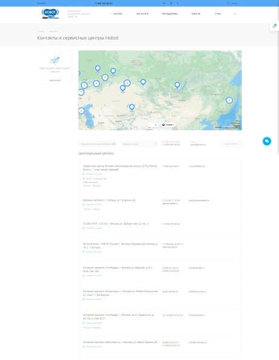The height and width of the screenshot is (360, 279).
Task: Open the search icon in top bar
Action: [228, 3]
